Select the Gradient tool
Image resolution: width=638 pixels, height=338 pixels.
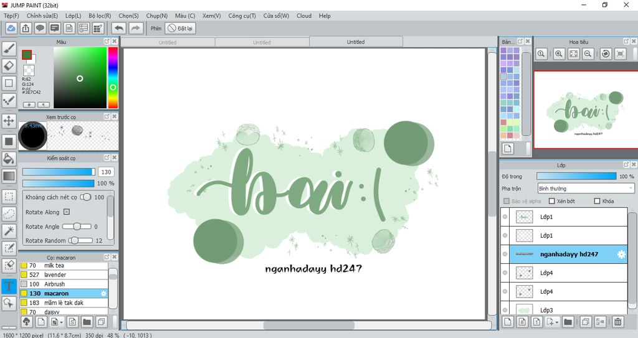tap(9, 176)
